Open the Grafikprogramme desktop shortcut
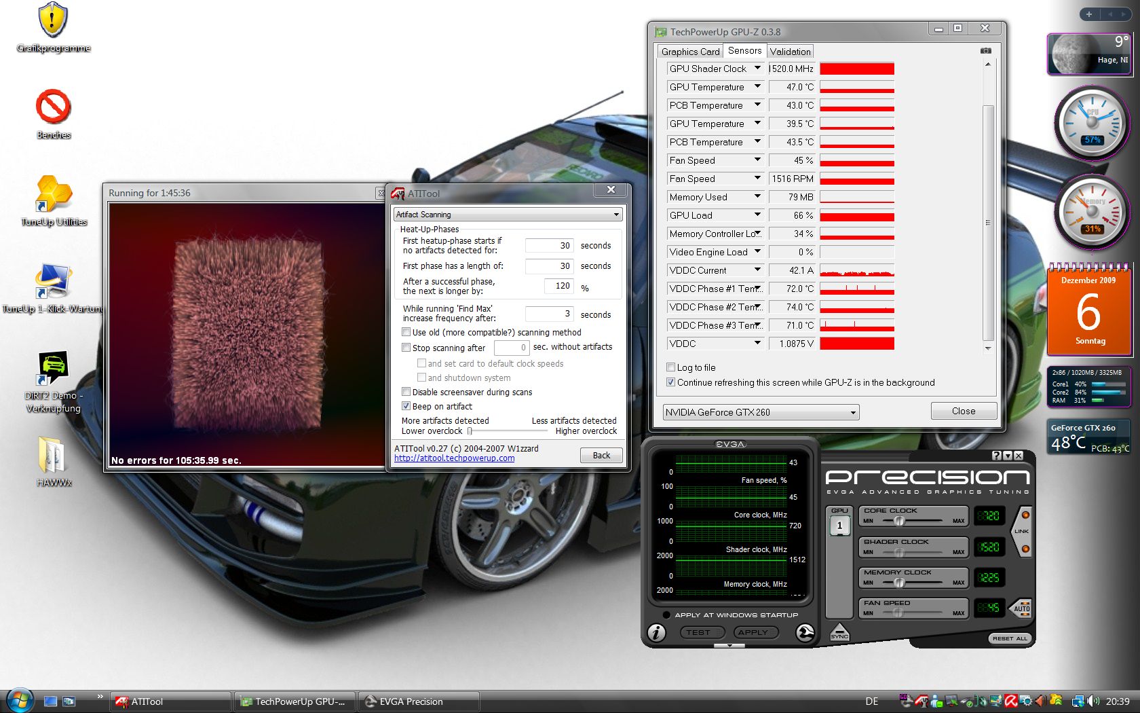The height and width of the screenshot is (713, 1140). click(53, 27)
